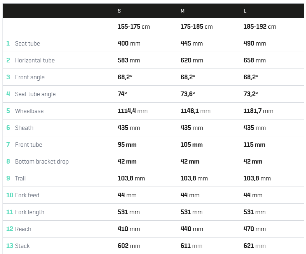Click the Fork feed label
Viewport: 306px width, 254px height.
coord(27,195)
